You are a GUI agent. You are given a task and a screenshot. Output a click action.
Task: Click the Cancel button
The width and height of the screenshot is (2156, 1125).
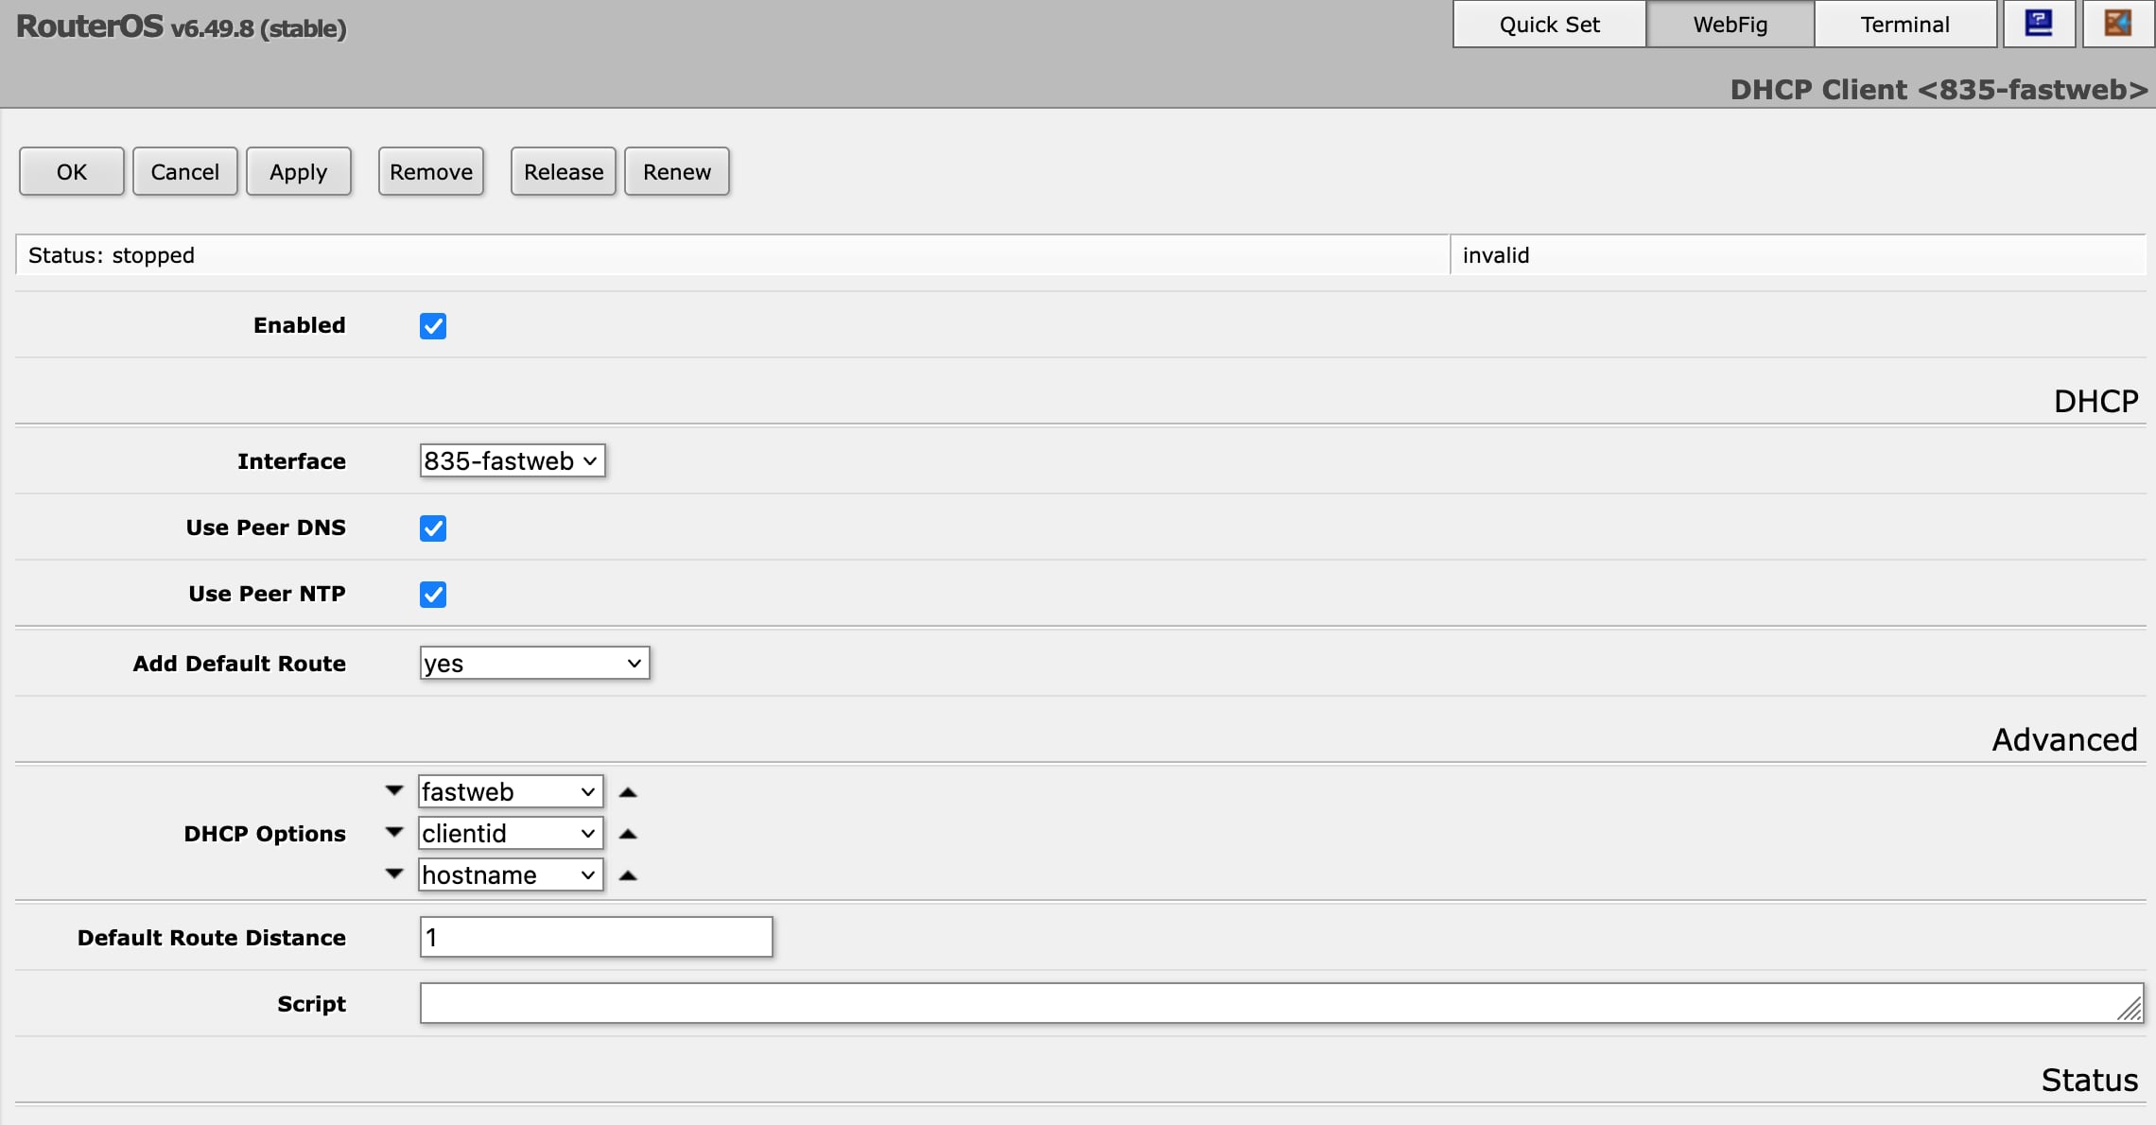click(185, 172)
